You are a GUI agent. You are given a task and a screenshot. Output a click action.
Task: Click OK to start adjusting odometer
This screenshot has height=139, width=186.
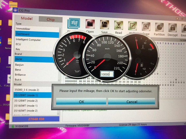(81, 101)
